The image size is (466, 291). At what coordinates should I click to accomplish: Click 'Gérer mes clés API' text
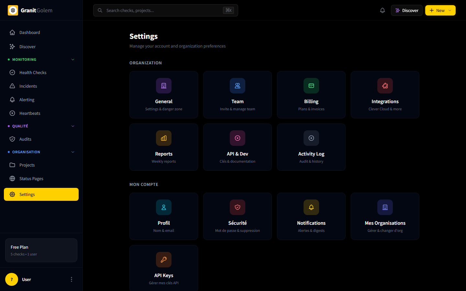(x=164, y=283)
